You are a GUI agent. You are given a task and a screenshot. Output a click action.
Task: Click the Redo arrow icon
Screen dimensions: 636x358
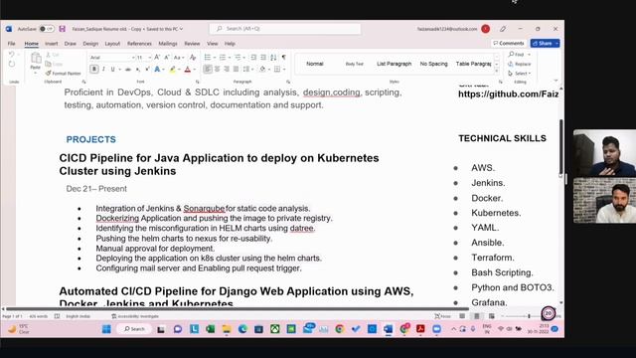pyautogui.click(x=11, y=64)
